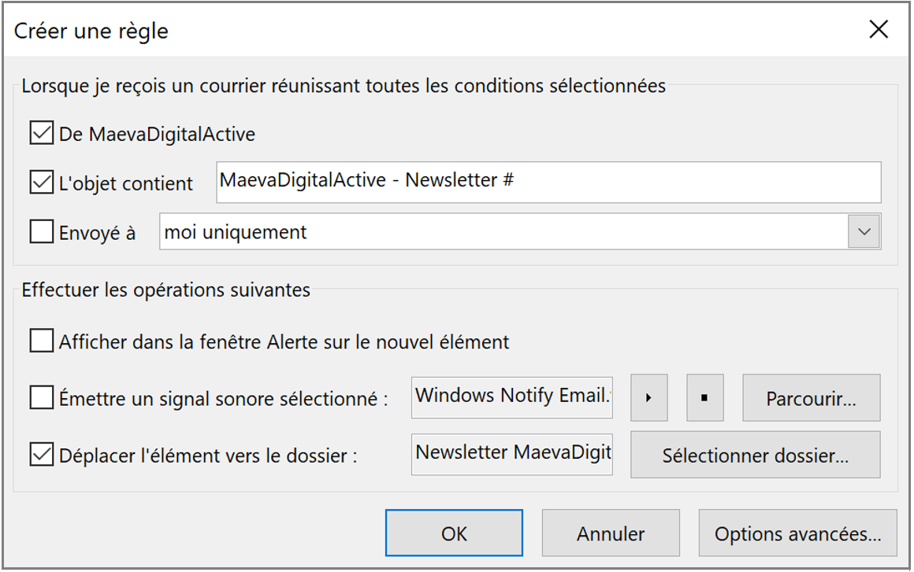The image size is (914, 572).
Task: Untick Déplacer l'élément vers le dossier
Action: click(41, 456)
